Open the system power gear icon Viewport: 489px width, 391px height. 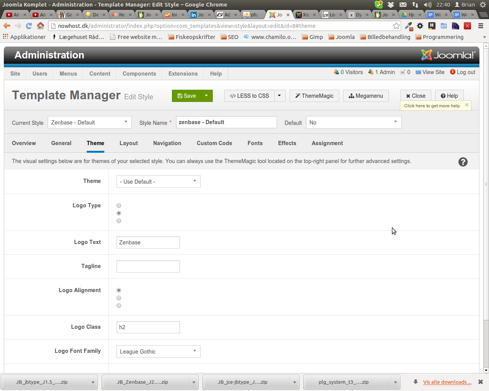point(483,5)
